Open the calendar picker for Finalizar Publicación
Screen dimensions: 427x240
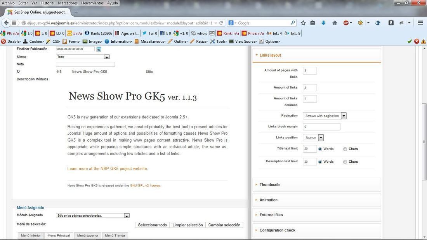[x=99, y=49]
